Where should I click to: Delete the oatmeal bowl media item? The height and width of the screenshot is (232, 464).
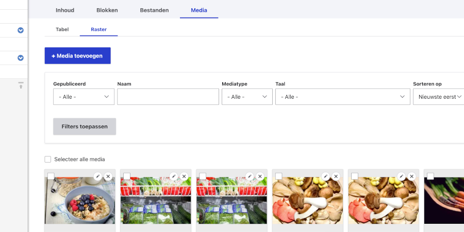pos(108,176)
